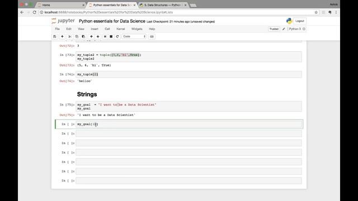The height and width of the screenshot is (201, 358).
Task: Click the Strings heading
Action: [87, 94]
